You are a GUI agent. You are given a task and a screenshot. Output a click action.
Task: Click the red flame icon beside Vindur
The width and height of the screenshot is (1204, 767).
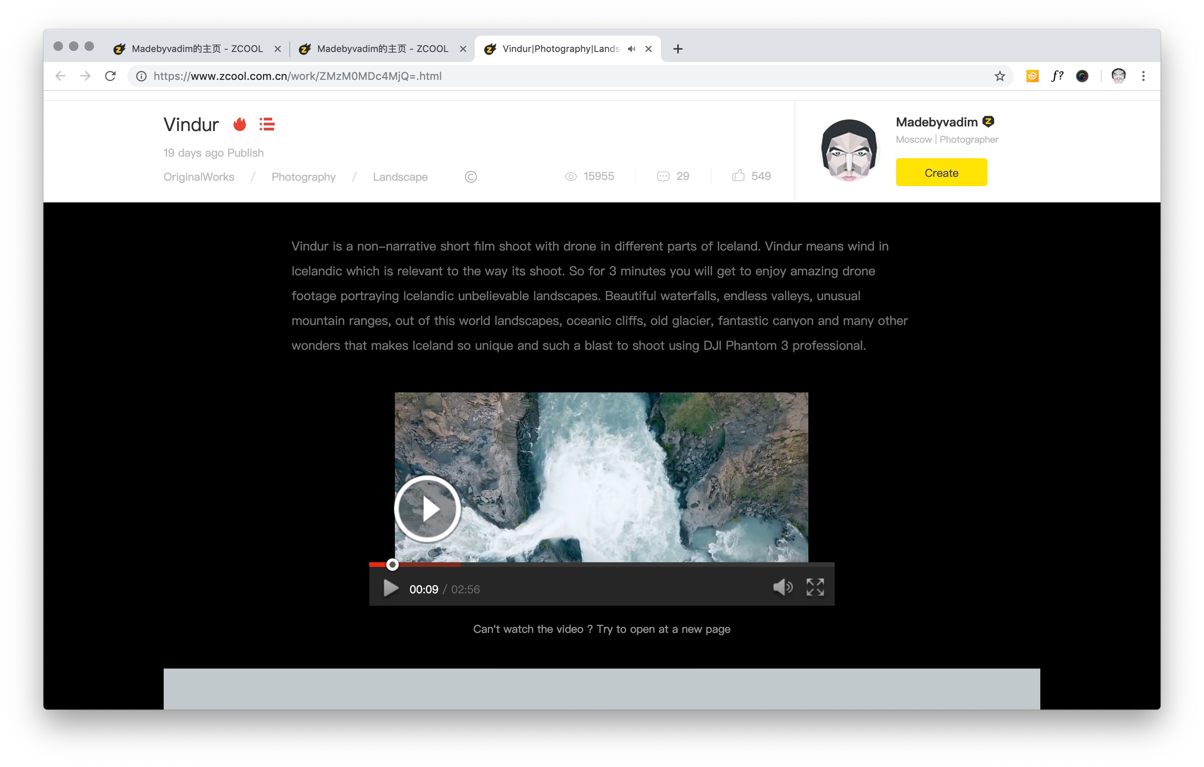(x=239, y=124)
